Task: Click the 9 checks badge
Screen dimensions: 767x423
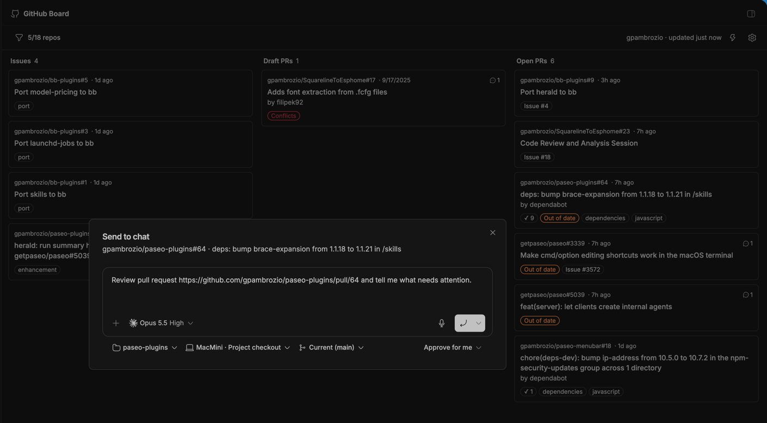Action: tap(529, 218)
